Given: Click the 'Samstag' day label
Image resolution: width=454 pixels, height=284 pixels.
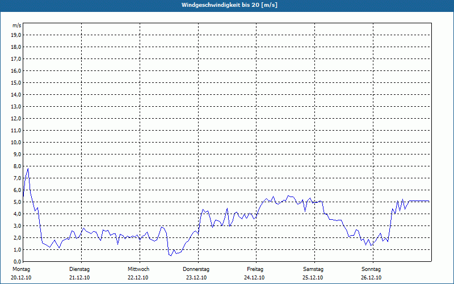Looking at the screenshot, I should [x=313, y=269].
